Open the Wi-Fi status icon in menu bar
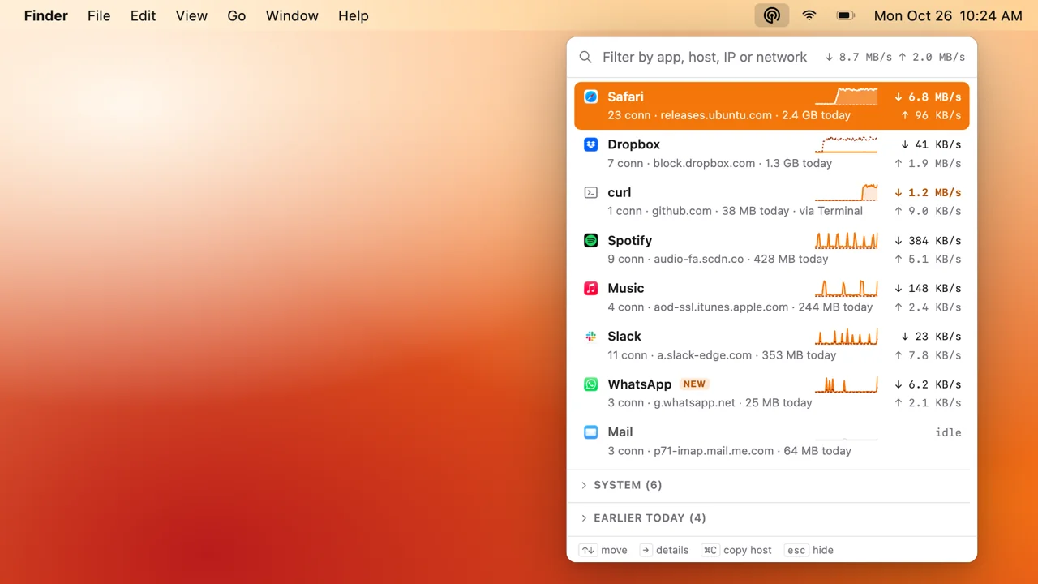This screenshot has height=584, width=1038. (x=809, y=15)
